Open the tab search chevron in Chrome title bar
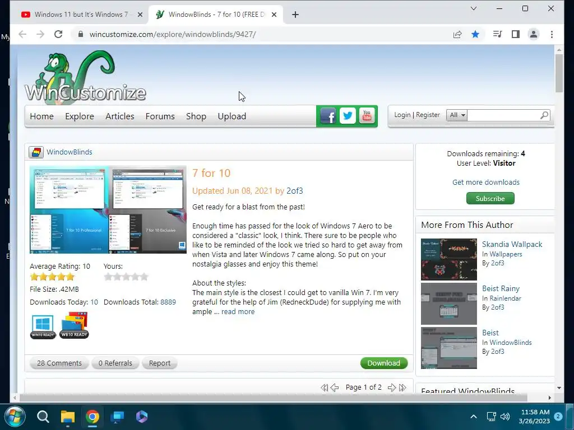The width and height of the screenshot is (574, 430). pyautogui.click(x=473, y=8)
